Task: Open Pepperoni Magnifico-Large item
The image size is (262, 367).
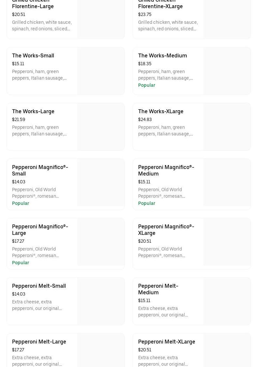Action: coord(40,230)
